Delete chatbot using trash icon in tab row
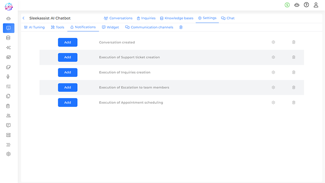Image resolution: width=325 pixels, height=183 pixels. coord(181,27)
